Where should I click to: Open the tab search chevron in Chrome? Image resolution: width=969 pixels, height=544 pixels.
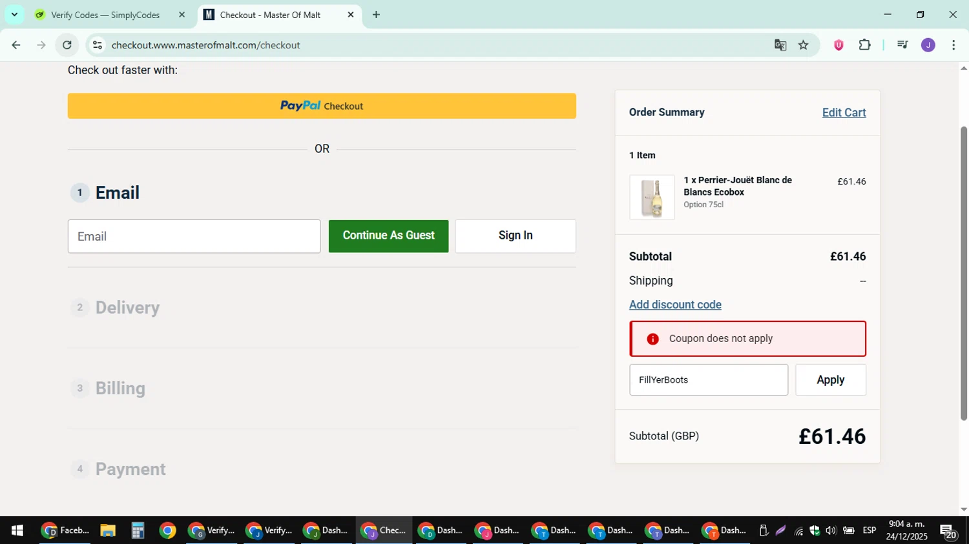coord(14,14)
